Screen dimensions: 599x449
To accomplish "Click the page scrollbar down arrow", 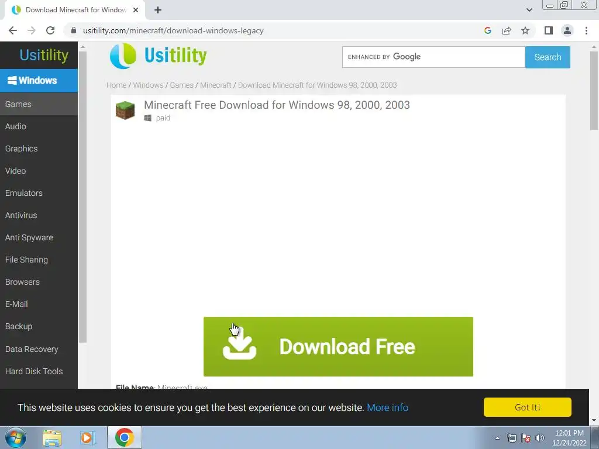I will click(x=594, y=420).
